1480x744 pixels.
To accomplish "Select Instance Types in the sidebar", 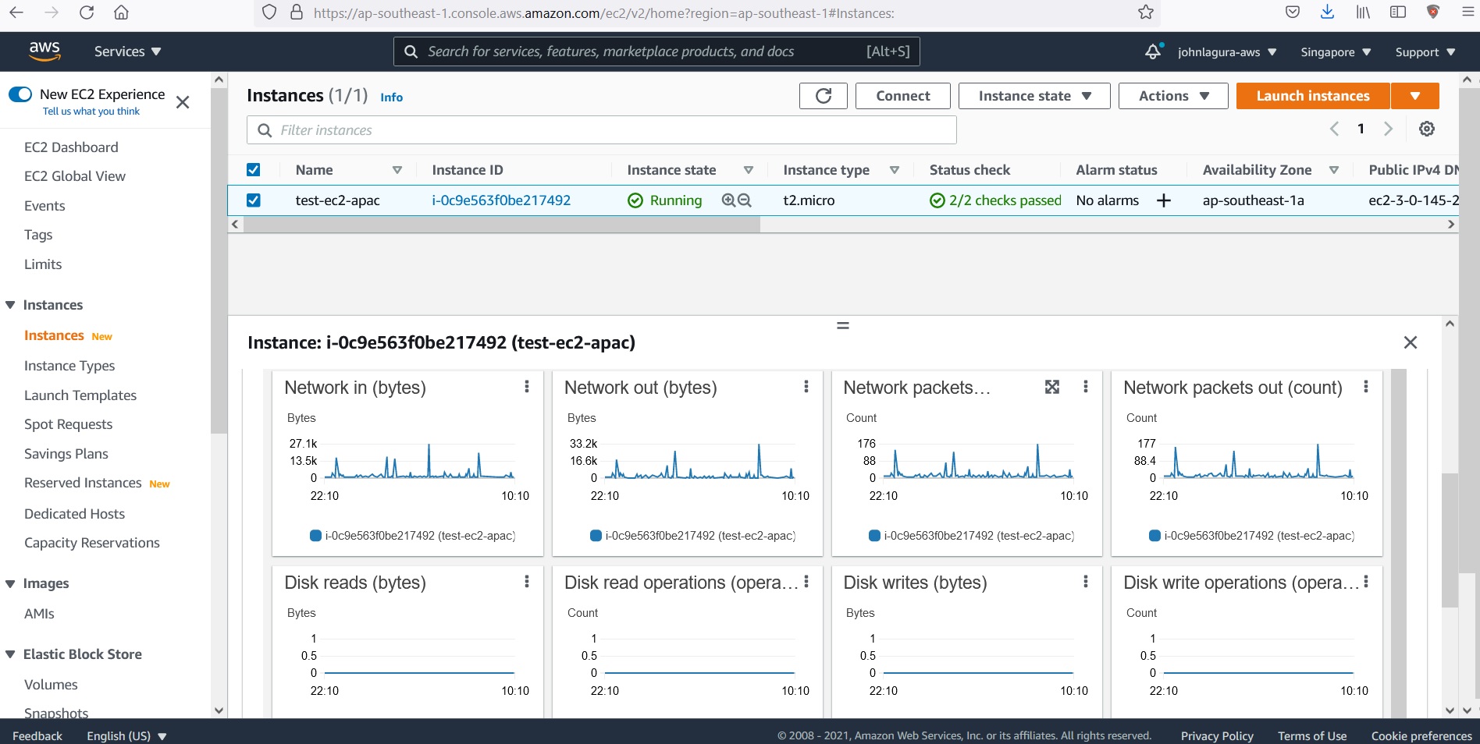I will 69,365.
